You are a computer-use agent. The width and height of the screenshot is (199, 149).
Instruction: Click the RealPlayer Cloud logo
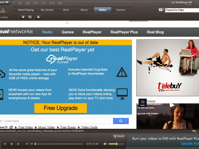[62, 59]
